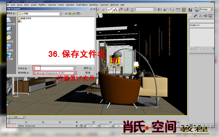Click the time slider next-frame arrow
The image size is (219, 137).
25,117
